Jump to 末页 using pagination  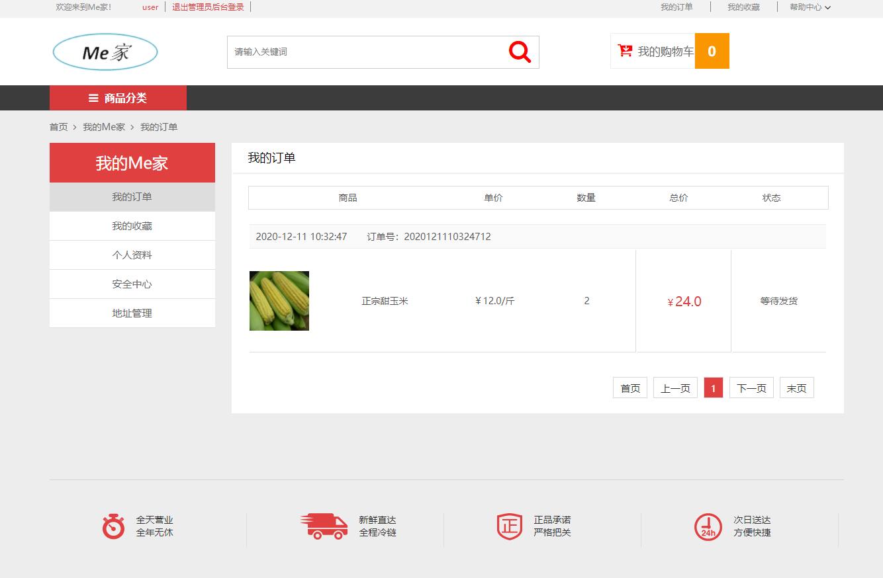796,388
